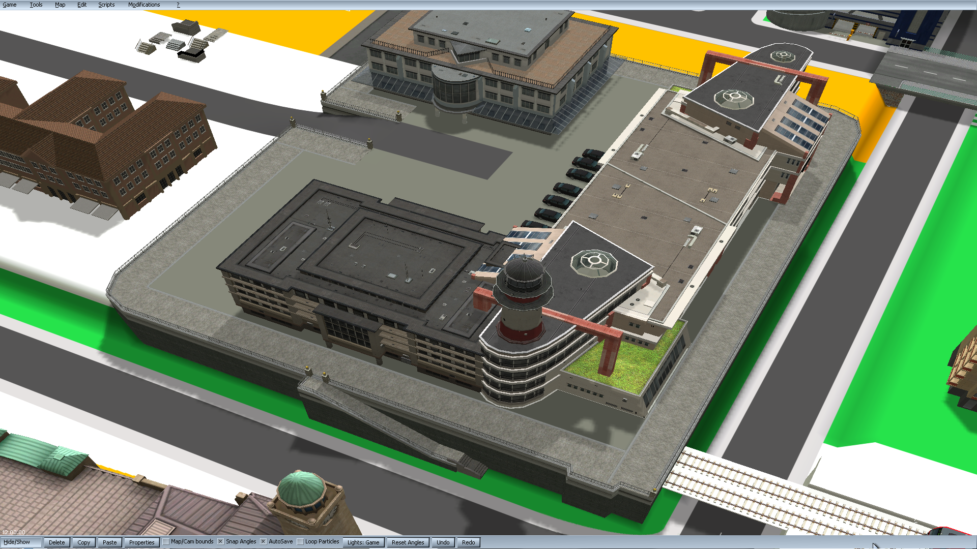The image size is (977, 549).
Task: Open the Modifications menu
Action: pyautogui.click(x=144, y=5)
